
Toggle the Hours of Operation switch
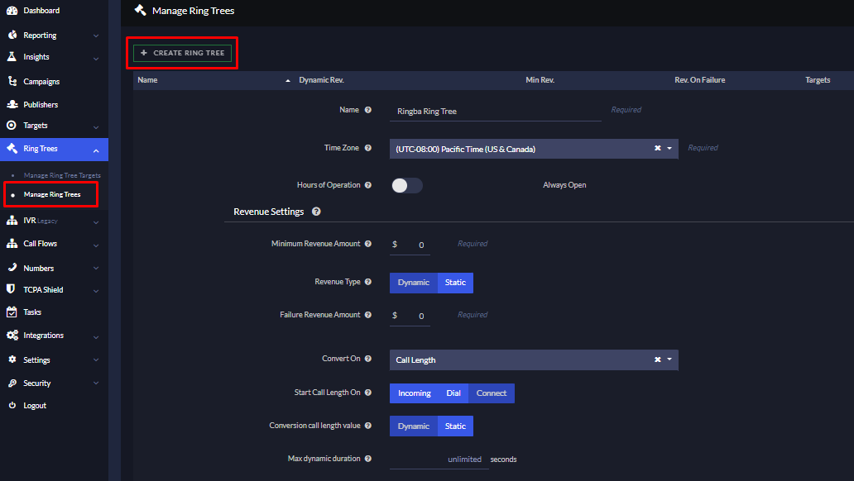406,185
